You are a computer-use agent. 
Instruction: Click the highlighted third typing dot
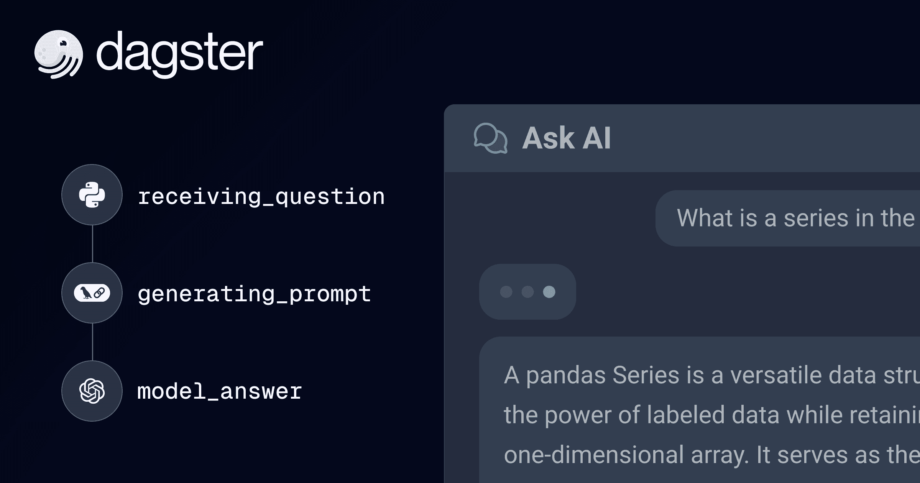[549, 292]
